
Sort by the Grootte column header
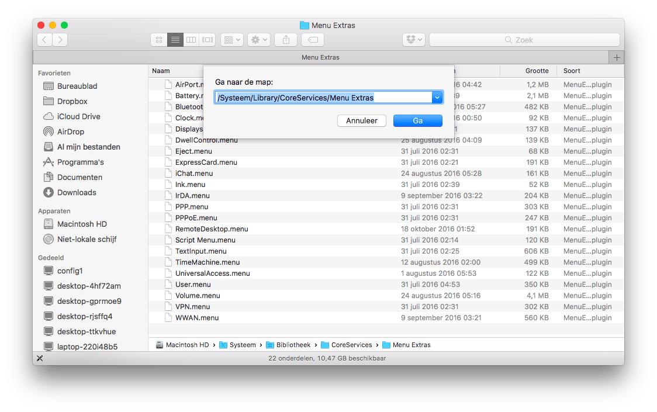[x=537, y=71]
